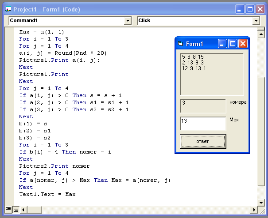Click the line 'If a(nomer, j) > Max Then Max = a(nomer, j)'
The width and height of the screenshot is (268, 218).
click(x=95, y=180)
